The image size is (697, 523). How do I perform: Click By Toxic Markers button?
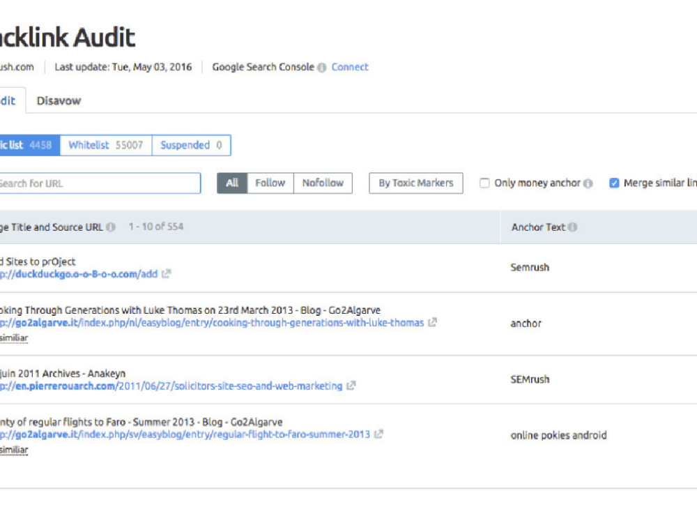(x=415, y=183)
